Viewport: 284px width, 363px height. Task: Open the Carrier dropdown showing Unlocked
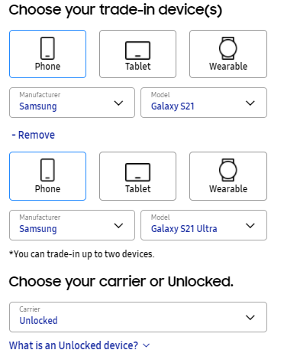coord(138,317)
